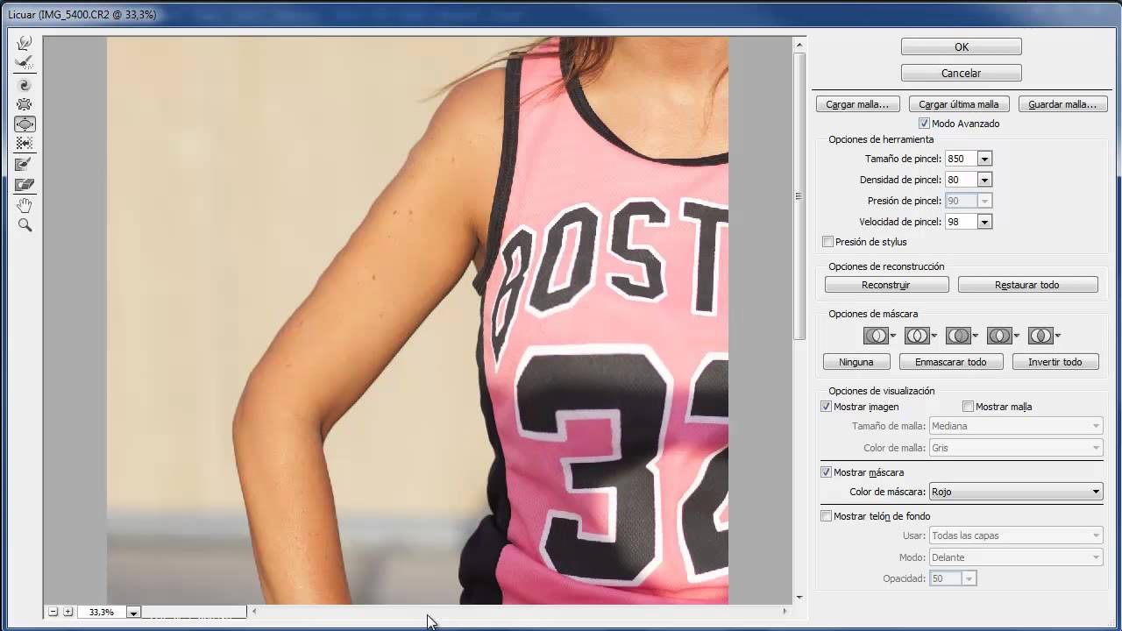Click the Ninguna mask button
Image resolution: width=1122 pixels, height=631 pixels.
click(x=856, y=362)
